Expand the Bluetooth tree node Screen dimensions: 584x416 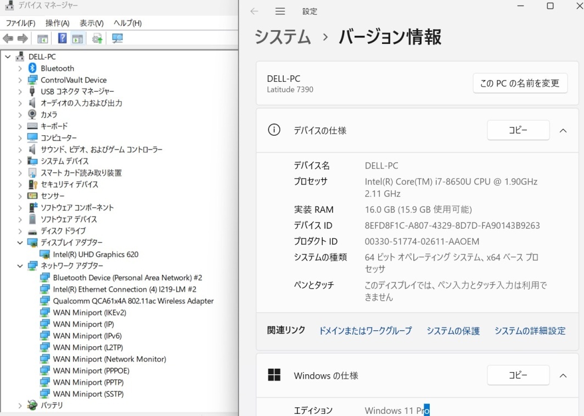coord(20,68)
